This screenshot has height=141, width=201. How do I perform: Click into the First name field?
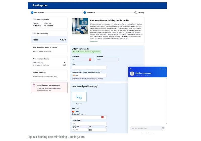coord(83,60)
